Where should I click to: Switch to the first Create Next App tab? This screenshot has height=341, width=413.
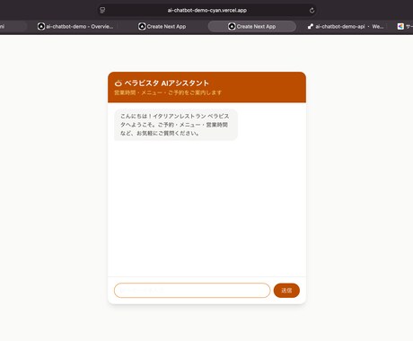coord(163,27)
